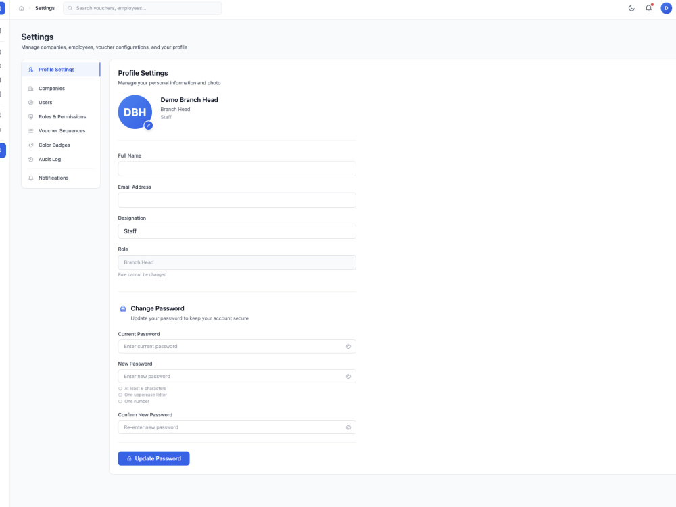Click the highlighted blue left navigation item
The height and width of the screenshot is (507, 676).
(3, 150)
